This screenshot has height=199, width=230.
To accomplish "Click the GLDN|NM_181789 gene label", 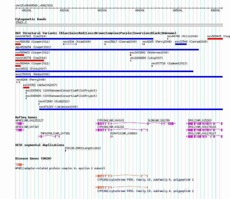I will tap(159, 120).
